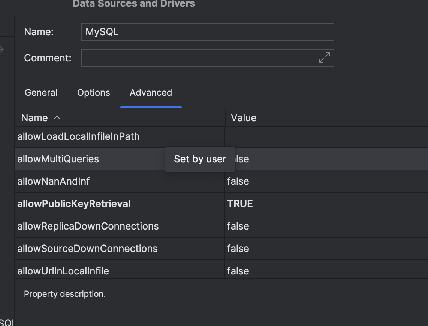Enable the allowNanAndInf property

[262, 181]
